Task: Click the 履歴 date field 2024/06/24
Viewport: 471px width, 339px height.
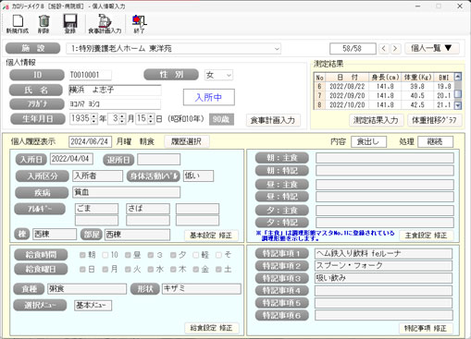Action: click(90, 141)
